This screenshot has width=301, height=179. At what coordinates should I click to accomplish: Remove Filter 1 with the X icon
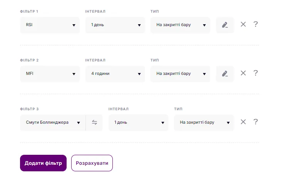[243, 25]
